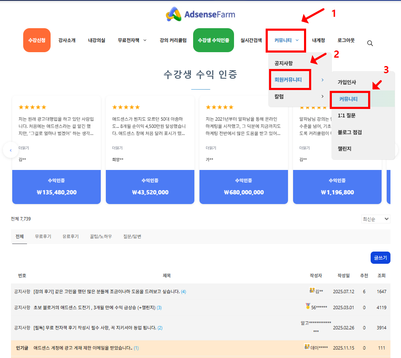
Task: Click the (3) comment count link
Action: (x=159, y=308)
